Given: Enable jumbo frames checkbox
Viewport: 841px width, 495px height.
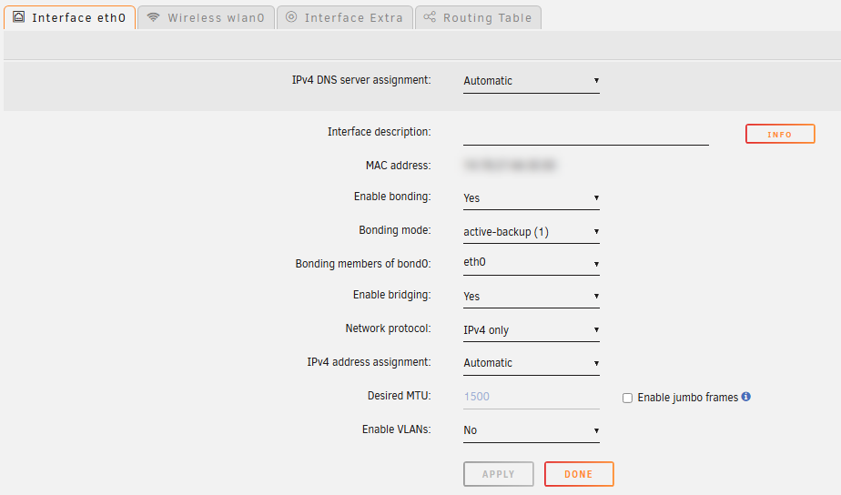Looking at the screenshot, I should click(627, 398).
